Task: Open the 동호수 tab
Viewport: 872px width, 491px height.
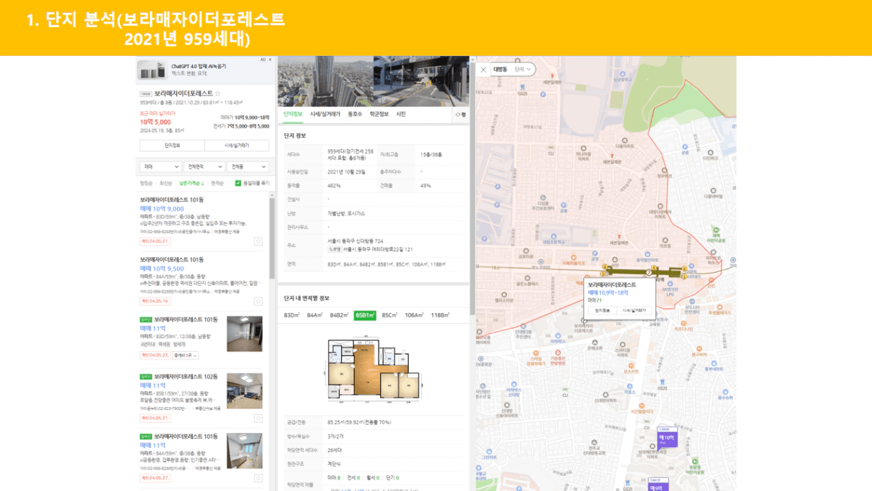Action: (x=355, y=114)
